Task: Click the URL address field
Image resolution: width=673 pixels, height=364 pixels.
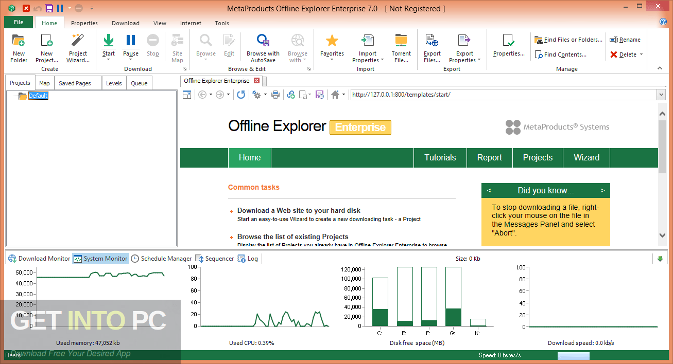Action: coord(504,95)
